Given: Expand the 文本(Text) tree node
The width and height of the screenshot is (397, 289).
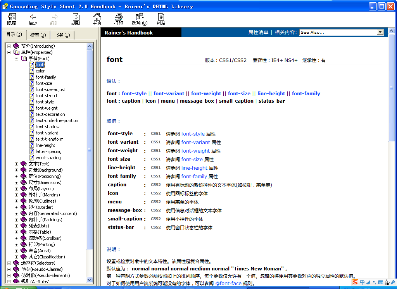Looking at the screenshot, I should click(x=16, y=164).
